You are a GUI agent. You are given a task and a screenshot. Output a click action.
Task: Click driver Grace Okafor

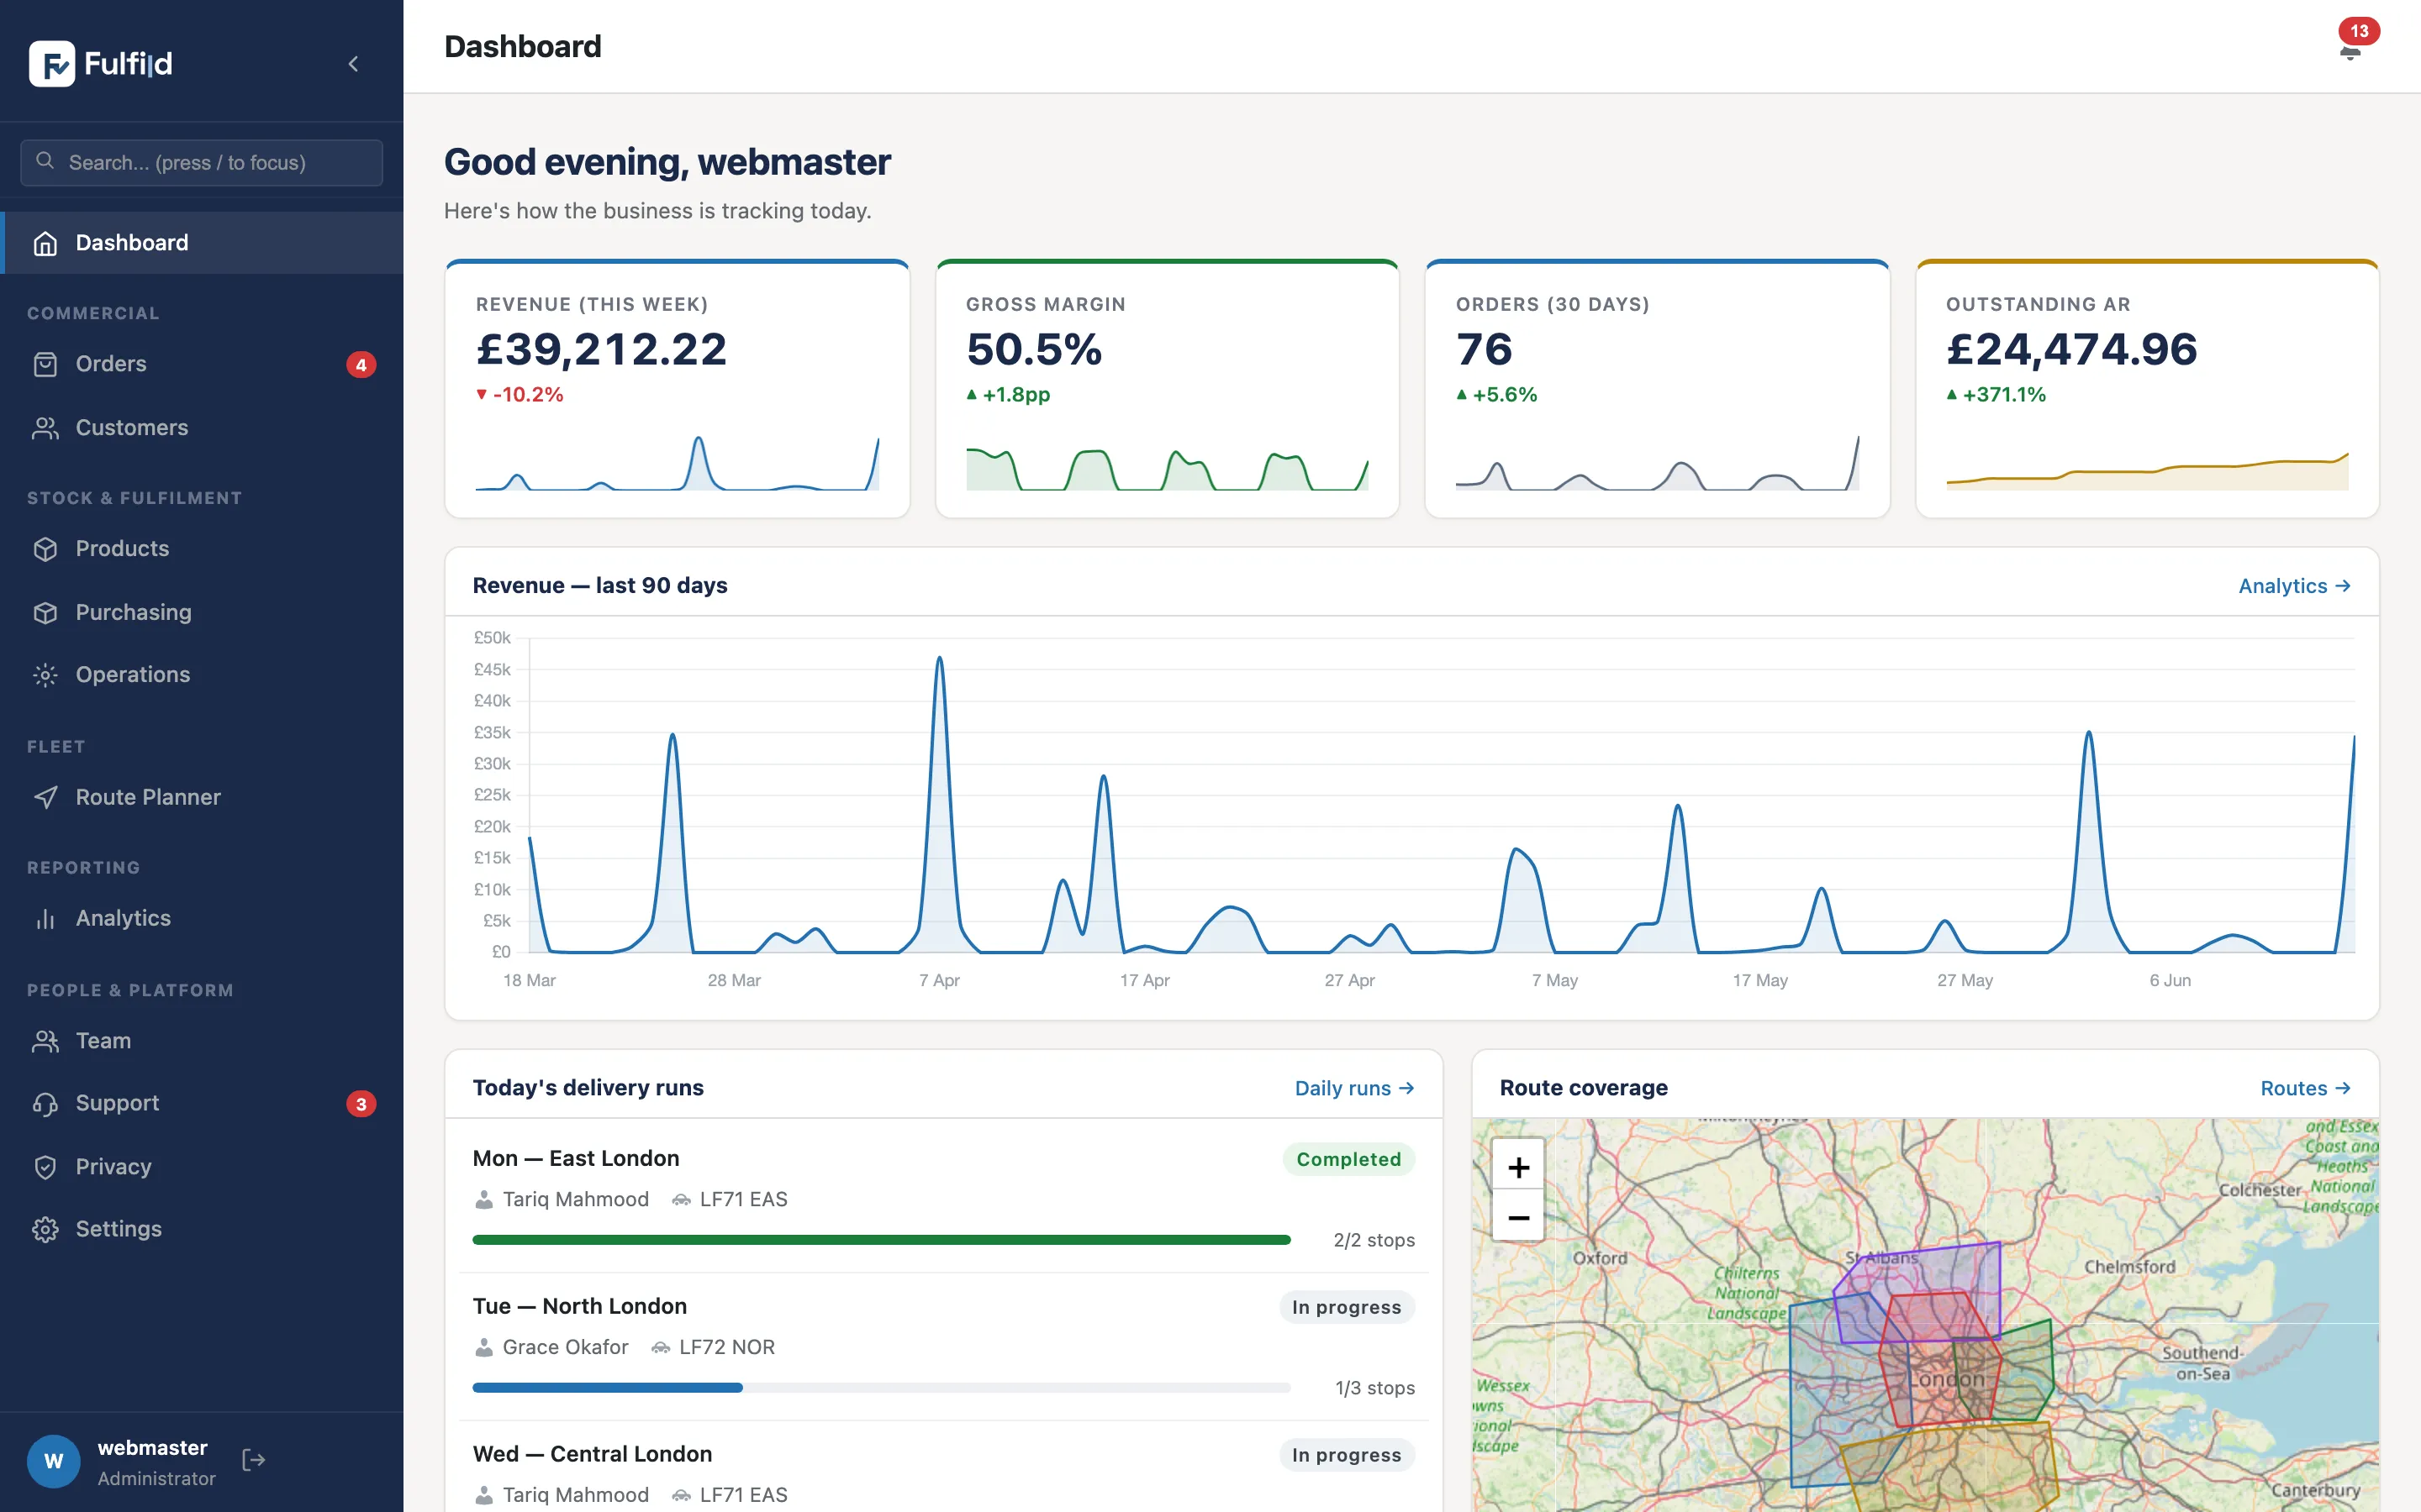click(x=565, y=1347)
